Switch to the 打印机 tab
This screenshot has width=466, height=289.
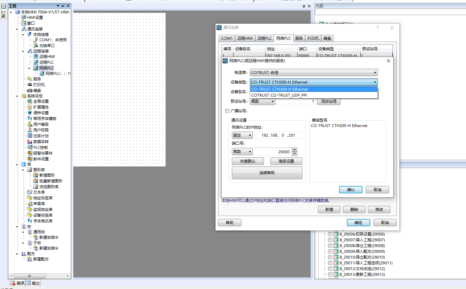coord(313,38)
